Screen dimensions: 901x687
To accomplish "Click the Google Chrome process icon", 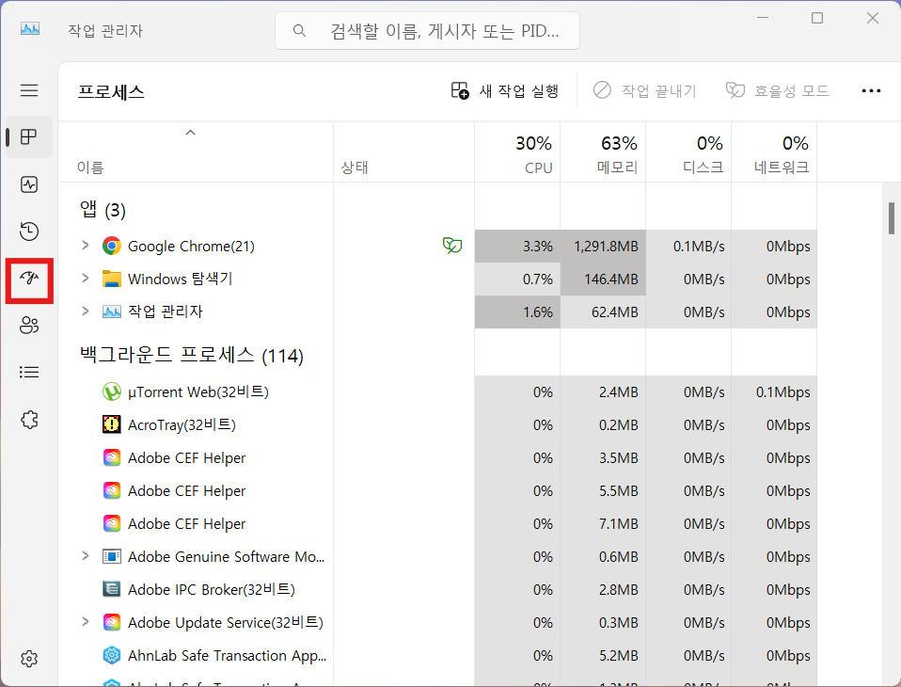I will (x=112, y=246).
